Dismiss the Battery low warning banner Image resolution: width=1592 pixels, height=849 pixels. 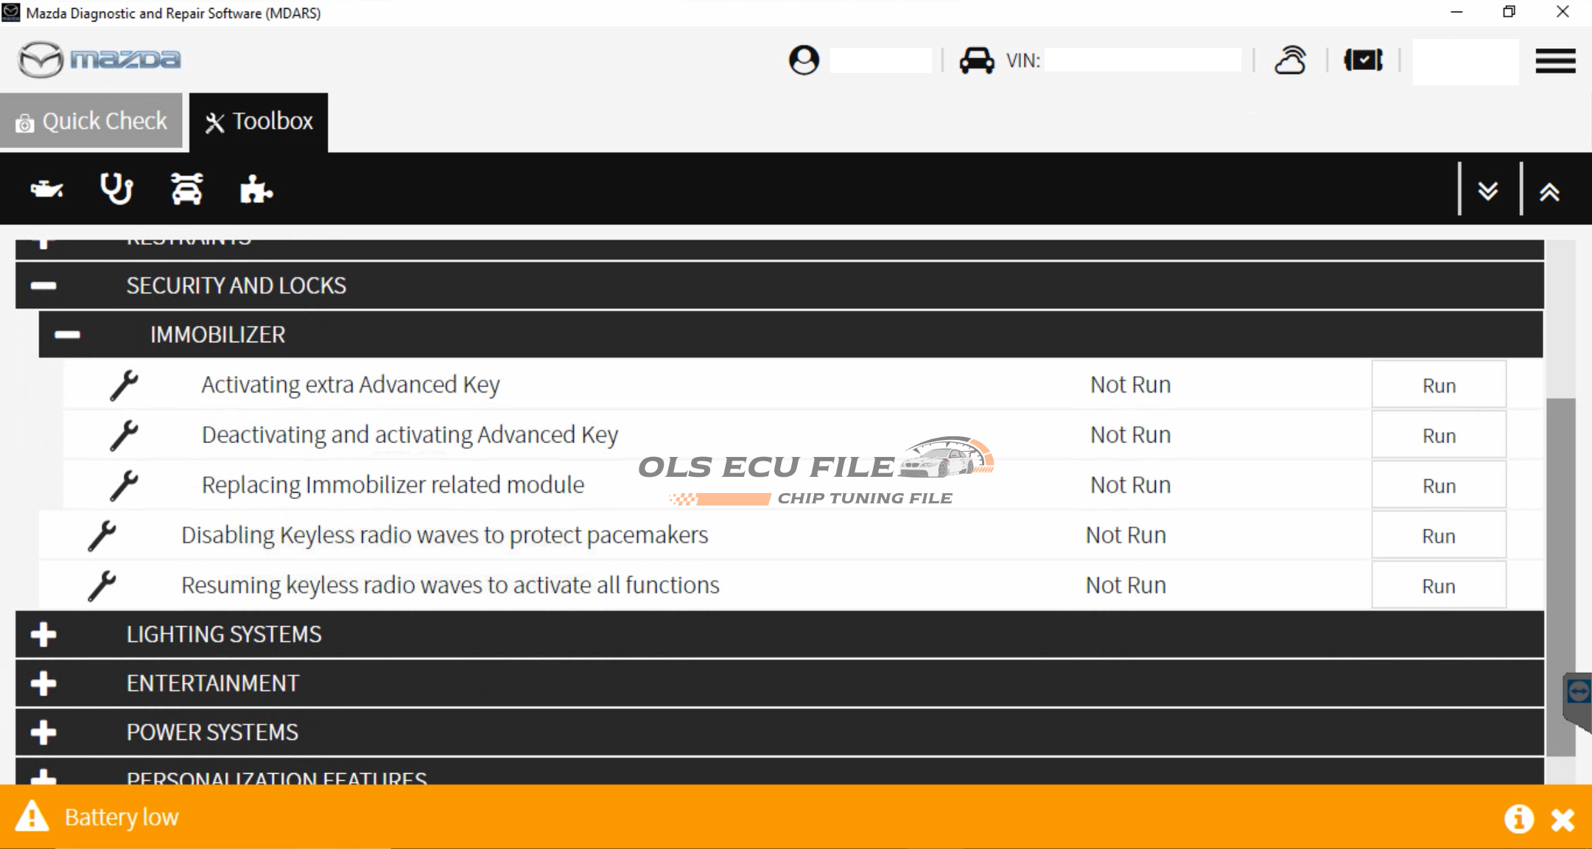tap(1563, 820)
